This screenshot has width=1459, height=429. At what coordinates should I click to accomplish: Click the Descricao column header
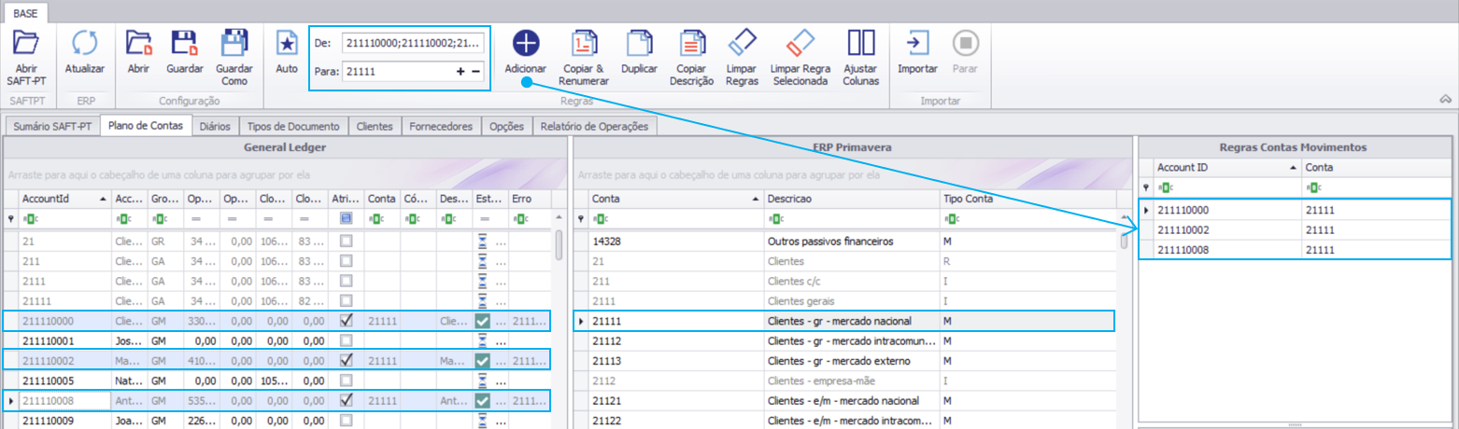851,199
